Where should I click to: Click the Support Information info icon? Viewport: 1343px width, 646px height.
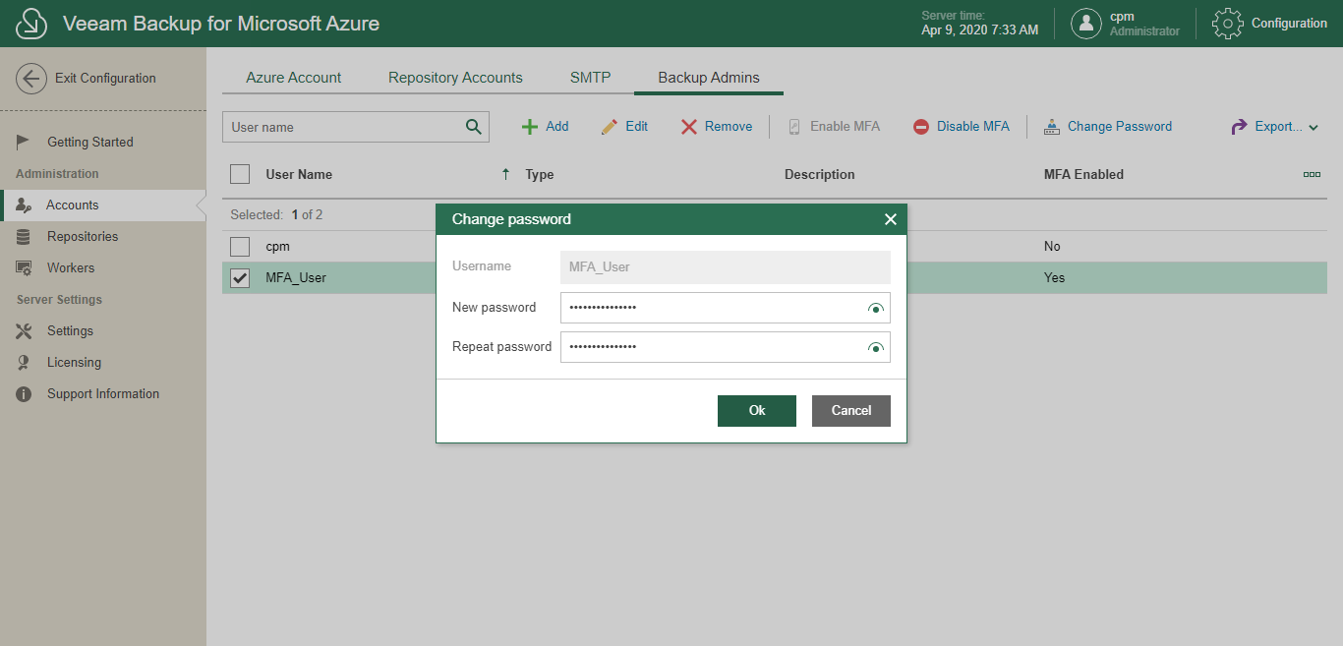pos(25,393)
